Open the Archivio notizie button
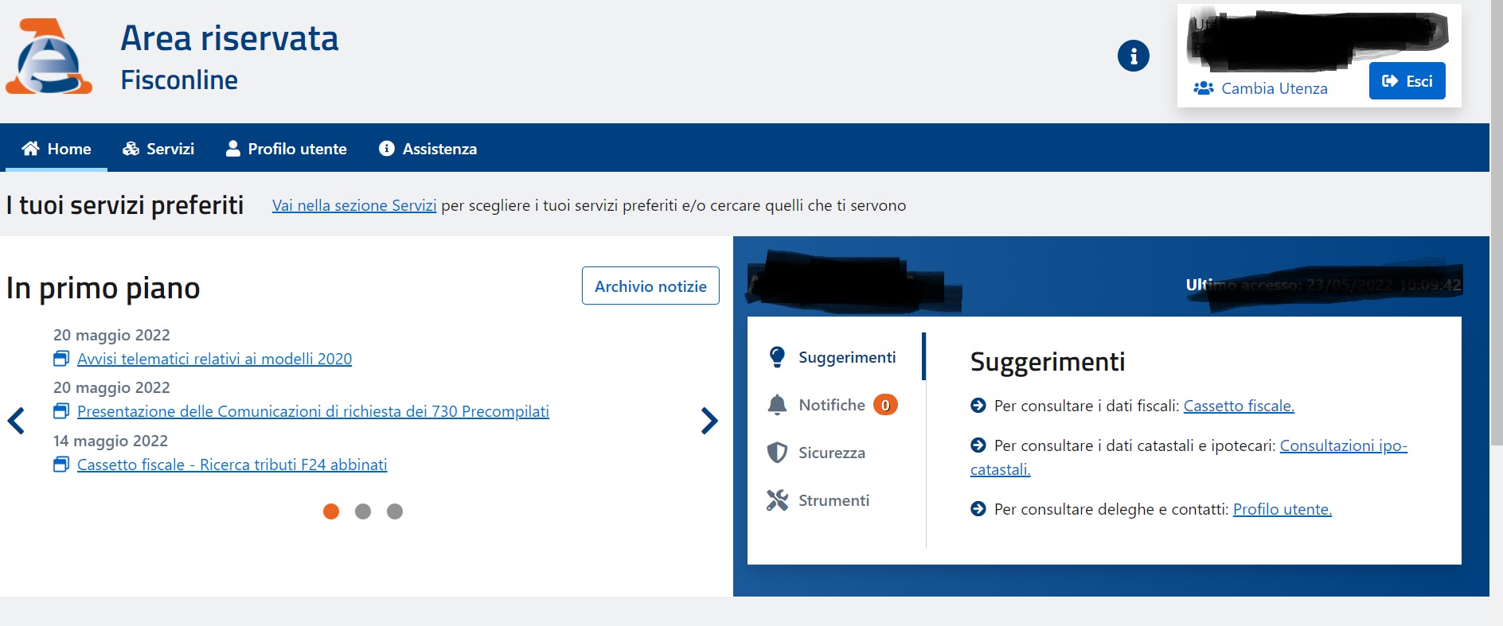 pos(650,286)
